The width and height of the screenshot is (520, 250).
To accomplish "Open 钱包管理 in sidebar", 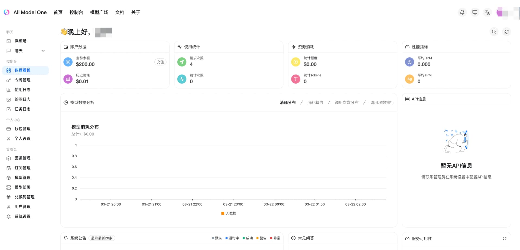I will point(25,129).
